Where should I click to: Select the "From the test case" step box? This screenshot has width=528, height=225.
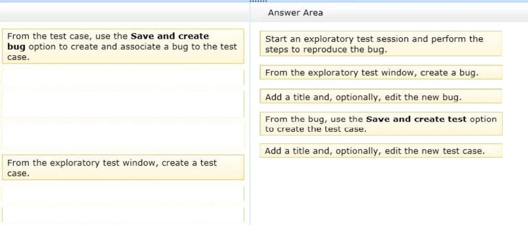pyautogui.click(x=123, y=47)
